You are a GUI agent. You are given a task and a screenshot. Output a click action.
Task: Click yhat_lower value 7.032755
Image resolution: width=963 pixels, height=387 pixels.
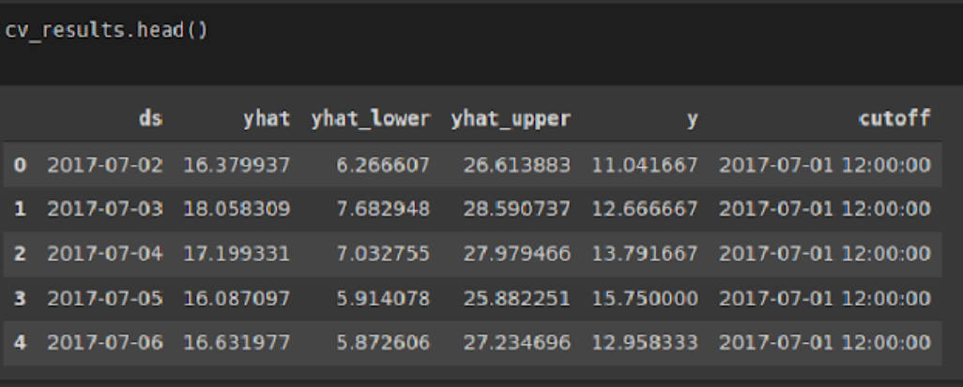tap(383, 253)
